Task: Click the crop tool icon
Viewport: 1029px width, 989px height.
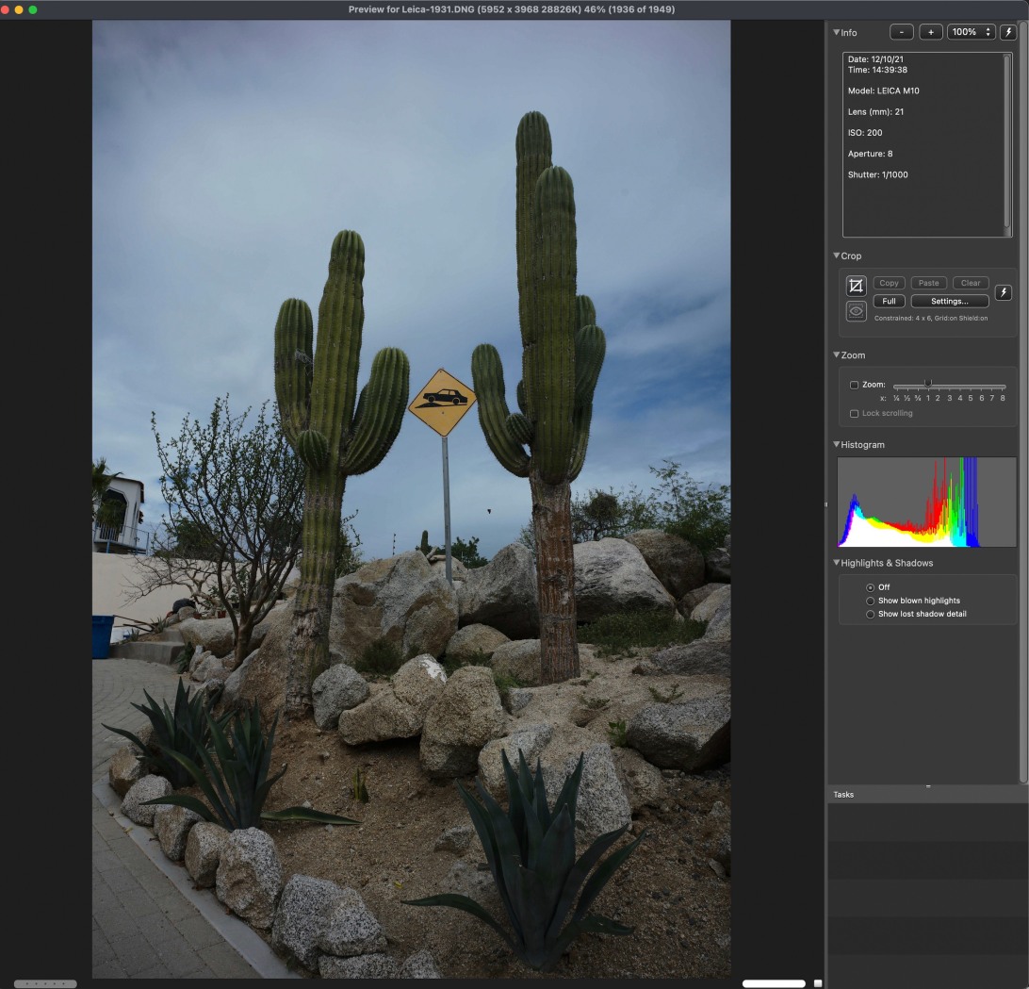Action: (856, 286)
